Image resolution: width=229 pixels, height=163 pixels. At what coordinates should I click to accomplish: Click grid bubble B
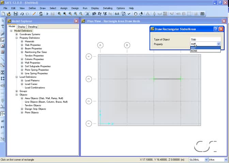pos(127,45)
